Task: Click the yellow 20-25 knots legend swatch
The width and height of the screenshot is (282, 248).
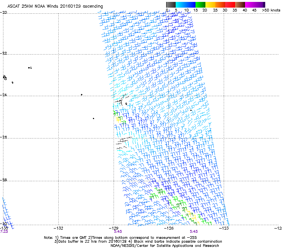Action: point(210,5)
